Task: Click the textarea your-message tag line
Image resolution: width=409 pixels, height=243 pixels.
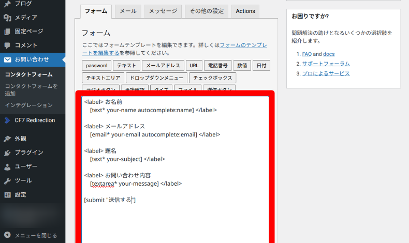Action: [136, 184]
